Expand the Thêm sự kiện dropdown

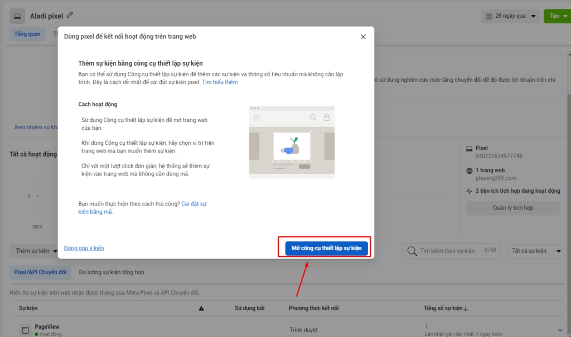pos(37,251)
